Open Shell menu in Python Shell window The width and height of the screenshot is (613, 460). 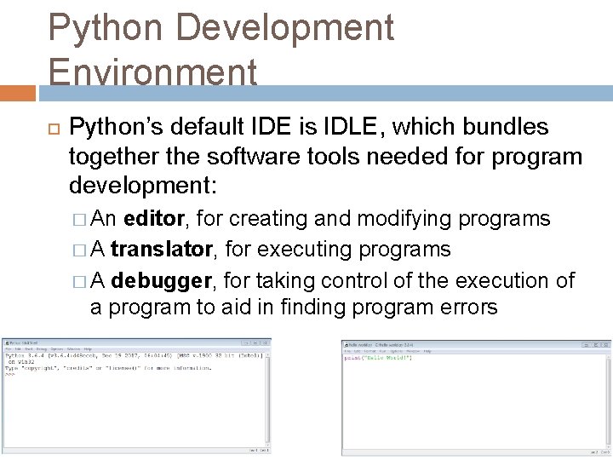coord(29,349)
